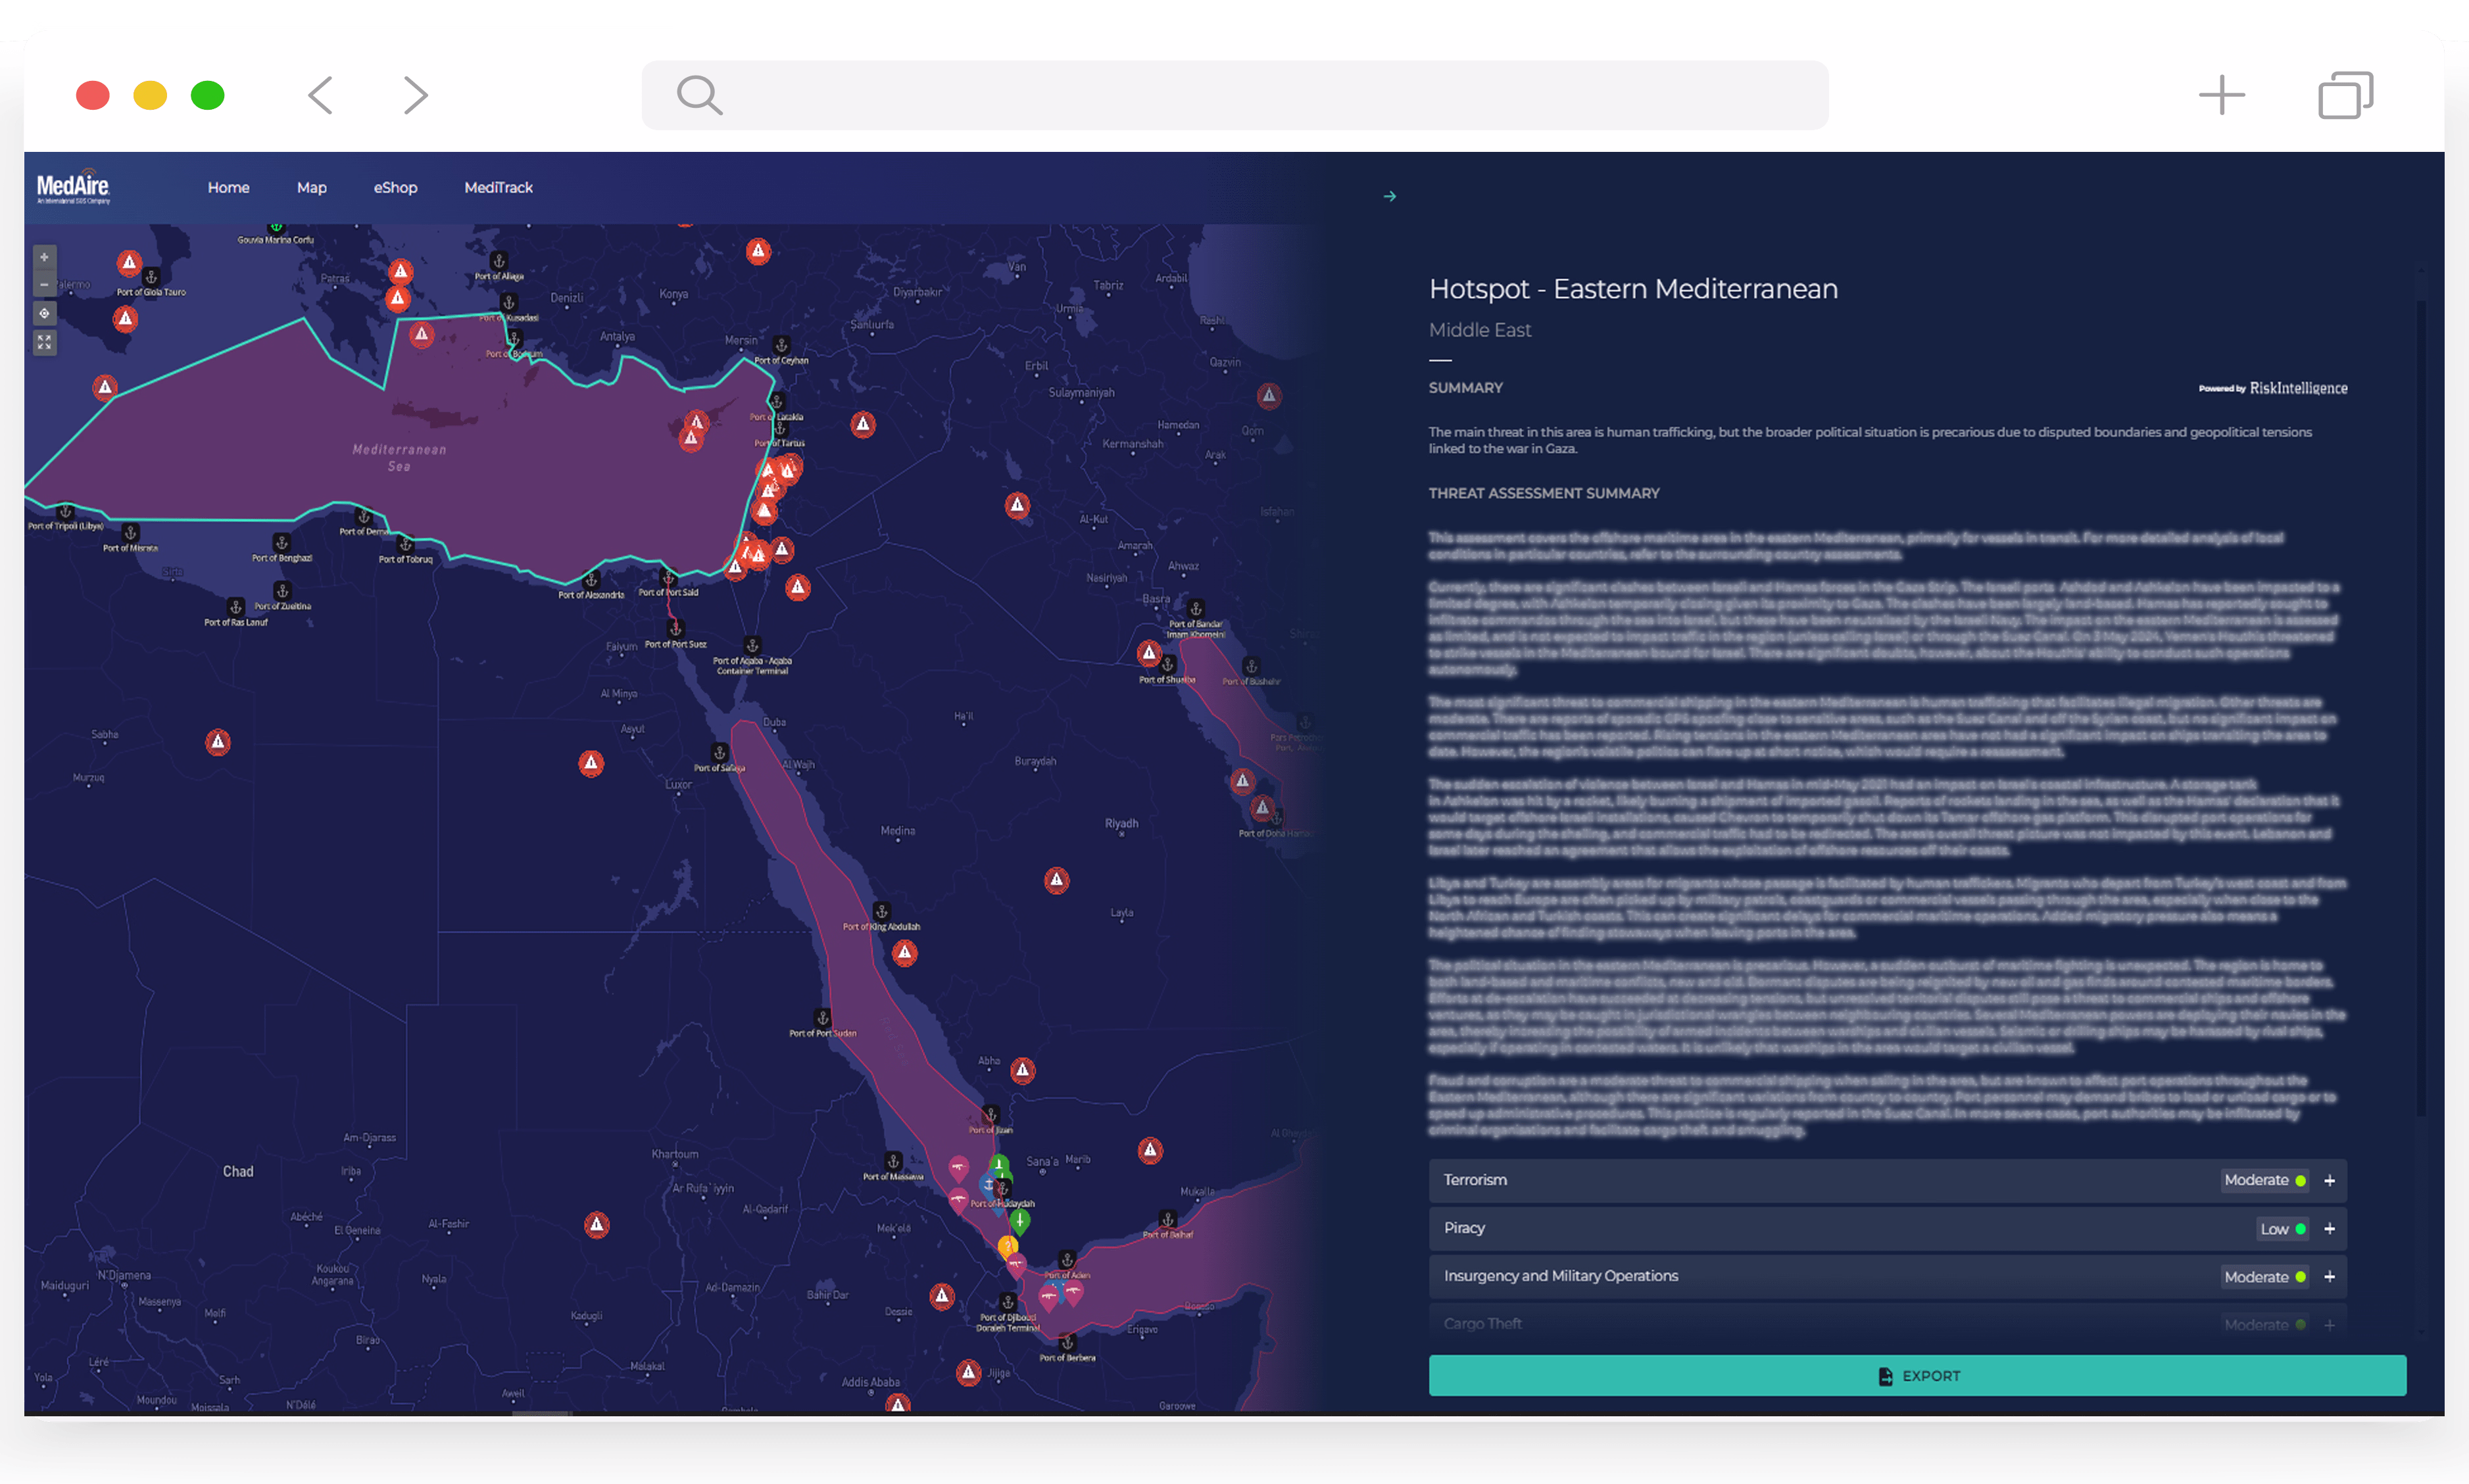Expand the Terrorism threat section
2469x1484 pixels.
[x=2329, y=1181]
